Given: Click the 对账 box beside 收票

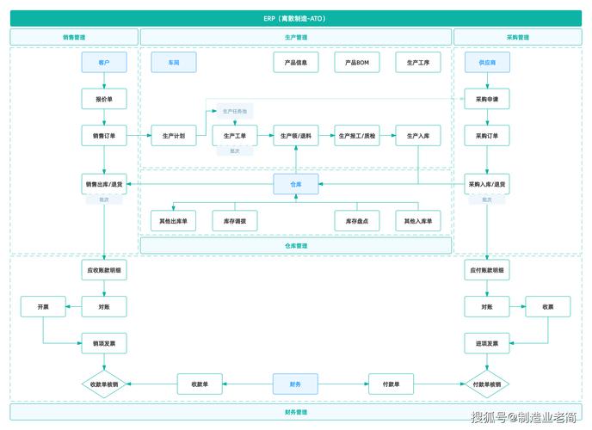Looking at the screenshot, I should coord(487,307).
